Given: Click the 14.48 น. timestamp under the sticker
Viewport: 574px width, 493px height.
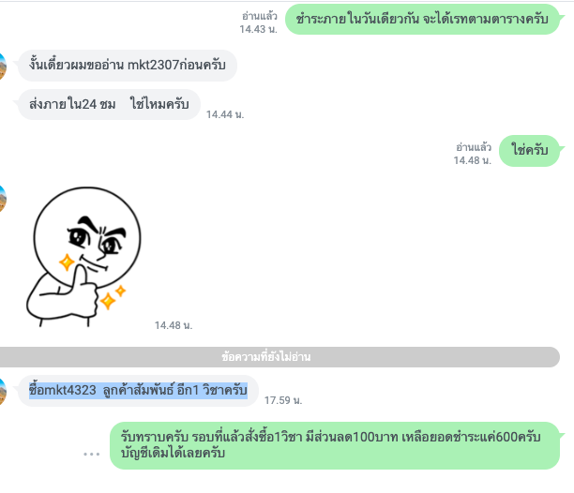Looking at the screenshot, I should click(x=174, y=325).
